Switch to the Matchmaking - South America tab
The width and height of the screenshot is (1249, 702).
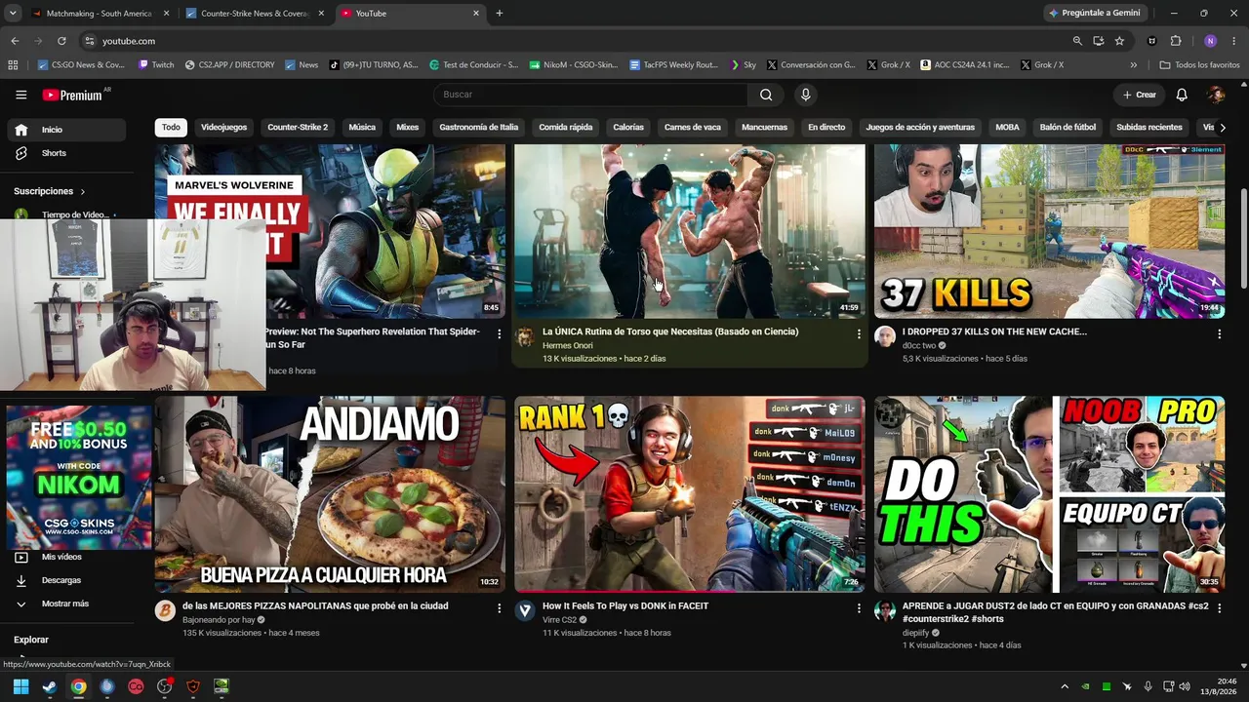click(100, 14)
